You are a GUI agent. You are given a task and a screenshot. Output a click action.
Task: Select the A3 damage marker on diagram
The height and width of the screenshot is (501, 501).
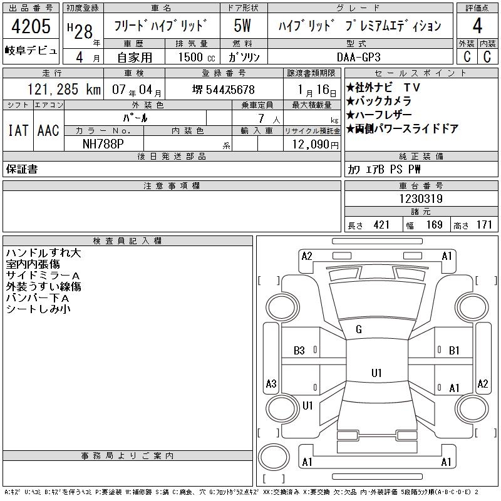tap(271, 383)
